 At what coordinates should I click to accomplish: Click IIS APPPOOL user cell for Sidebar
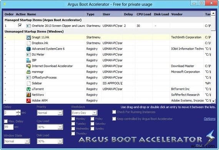(113, 83)
